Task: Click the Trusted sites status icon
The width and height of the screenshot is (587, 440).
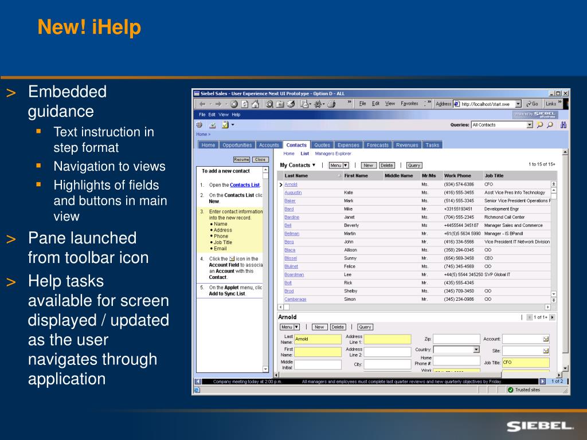Action: pyautogui.click(x=510, y=390)
